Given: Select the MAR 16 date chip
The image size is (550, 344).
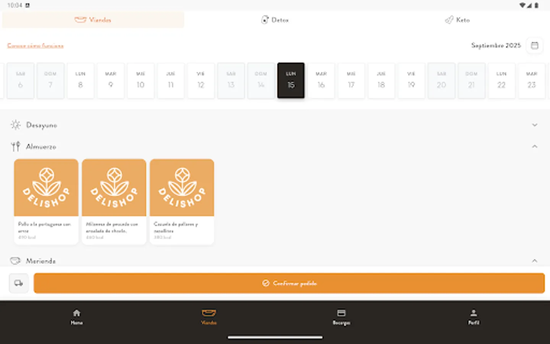Looking at the screenshot, I should (321, 80).
